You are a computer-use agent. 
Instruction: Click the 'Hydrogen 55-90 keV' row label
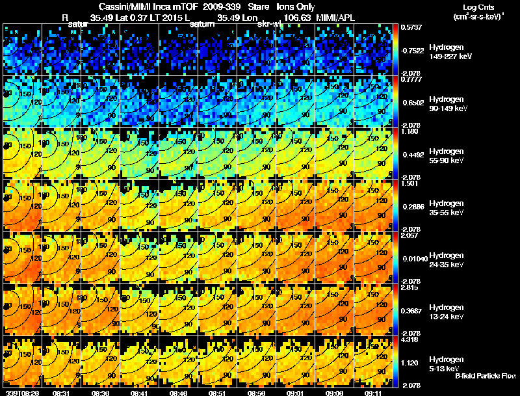click(447, 156)
